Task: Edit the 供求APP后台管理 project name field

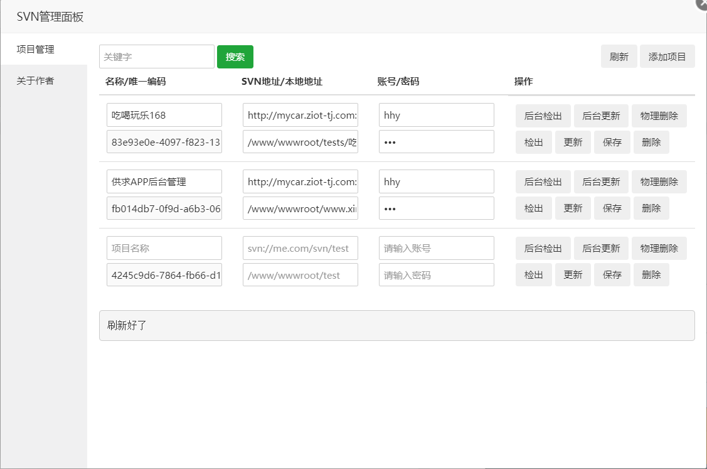Action: pyautogui.click(x=164, y=181)
